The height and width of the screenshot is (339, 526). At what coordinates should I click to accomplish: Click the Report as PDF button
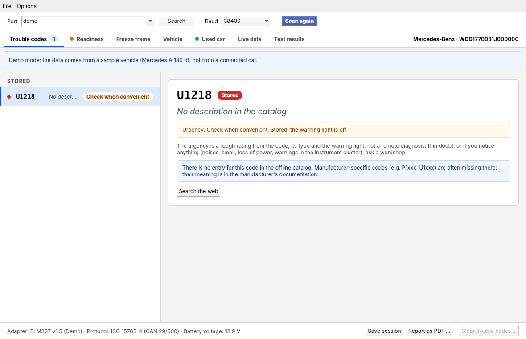click(x=429, y=331)
